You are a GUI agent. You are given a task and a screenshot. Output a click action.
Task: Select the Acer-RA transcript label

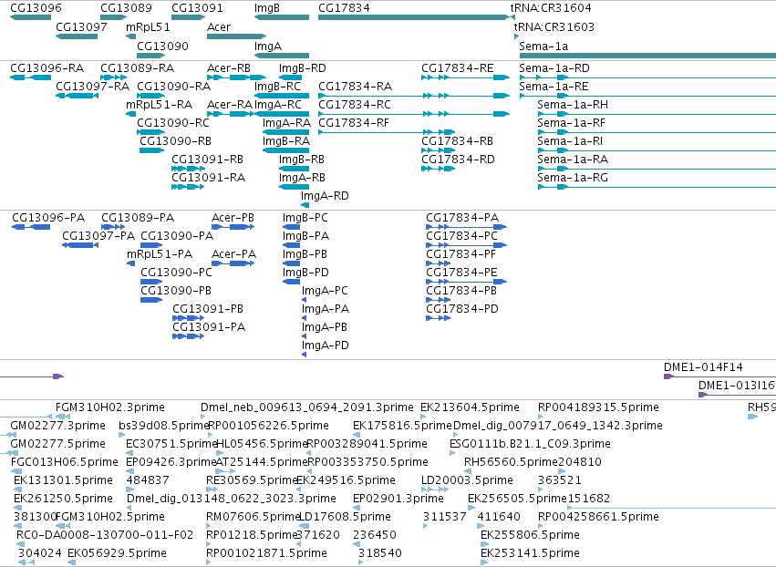230,105
